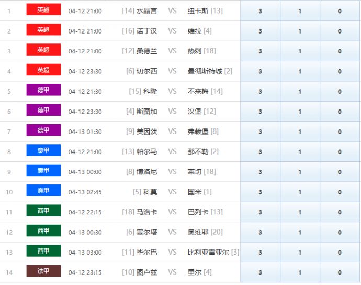This screenshot has width=361, height=285.
Task: Pick 0 for 诺丁汉 vs 维拉 match
Action: click(340, 31)
